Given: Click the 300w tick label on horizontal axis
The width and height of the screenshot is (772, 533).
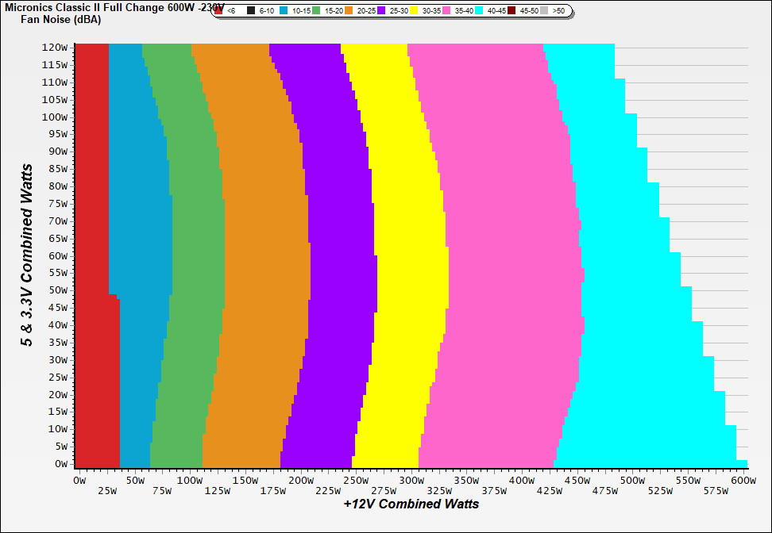Looking at the screenshot, I should coord(411,481).
